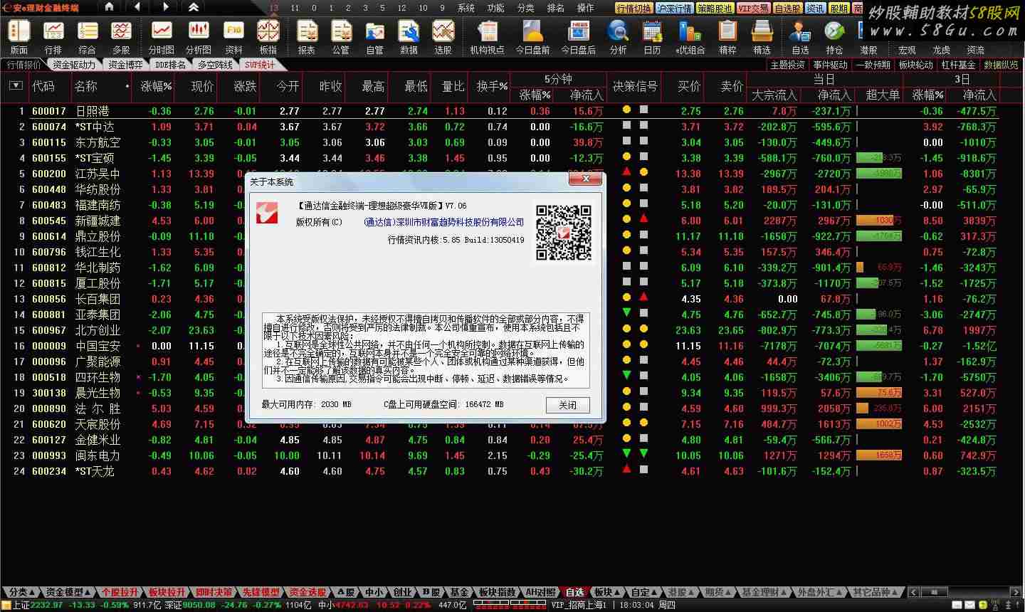
Task: Open the 数据 data tools icon
Action: coord(409,37)
